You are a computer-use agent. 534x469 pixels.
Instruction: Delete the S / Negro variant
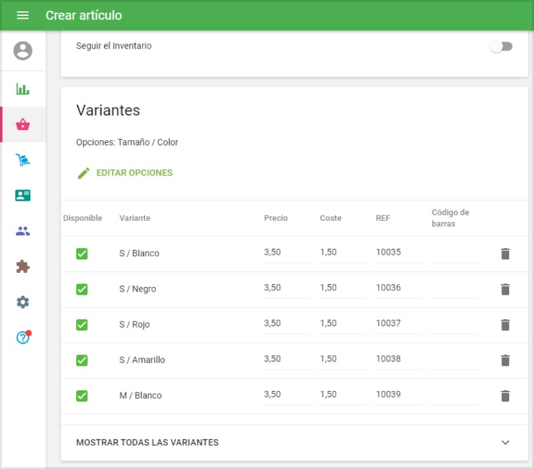click(505, 289)
